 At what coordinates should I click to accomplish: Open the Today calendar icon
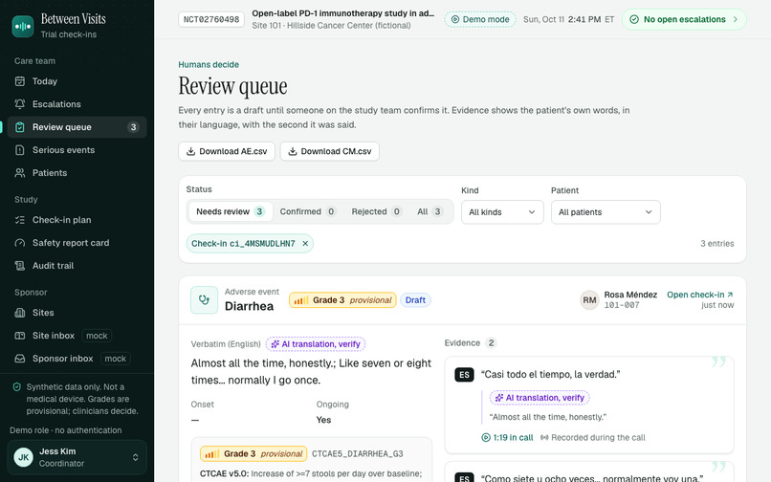pos(20,81)
